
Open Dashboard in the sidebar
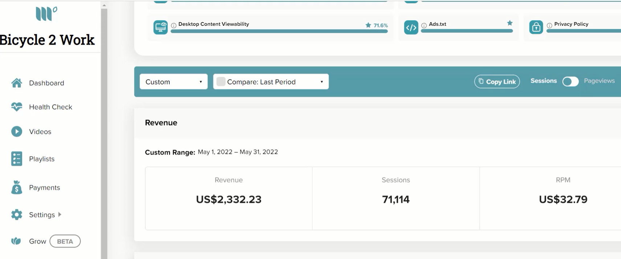point(47,83)
